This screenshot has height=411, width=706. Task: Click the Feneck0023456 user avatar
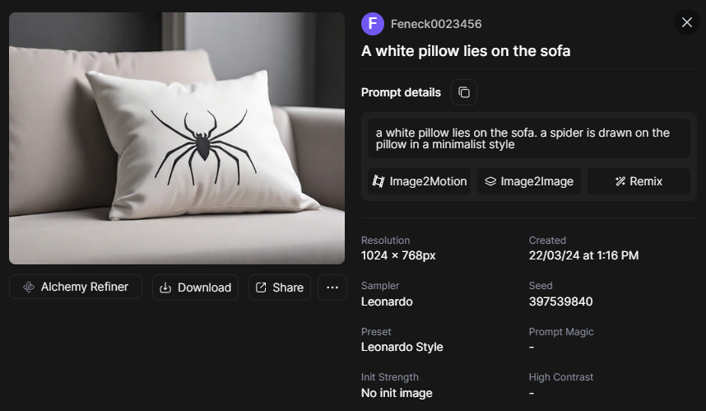click(x=373, y=24)
